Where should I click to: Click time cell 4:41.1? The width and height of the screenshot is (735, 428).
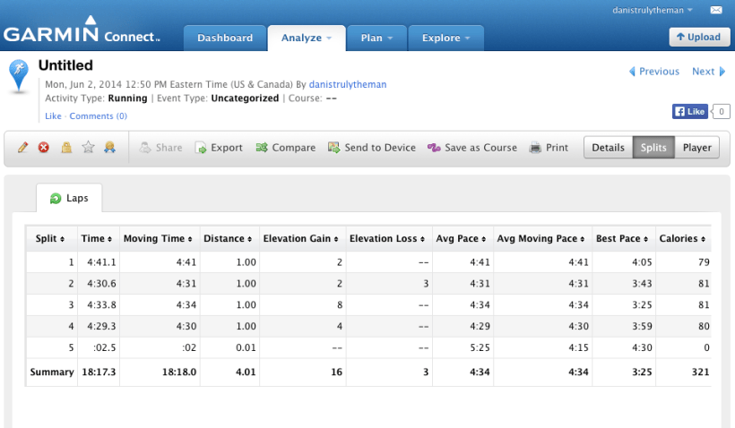[x=101, y=262]
